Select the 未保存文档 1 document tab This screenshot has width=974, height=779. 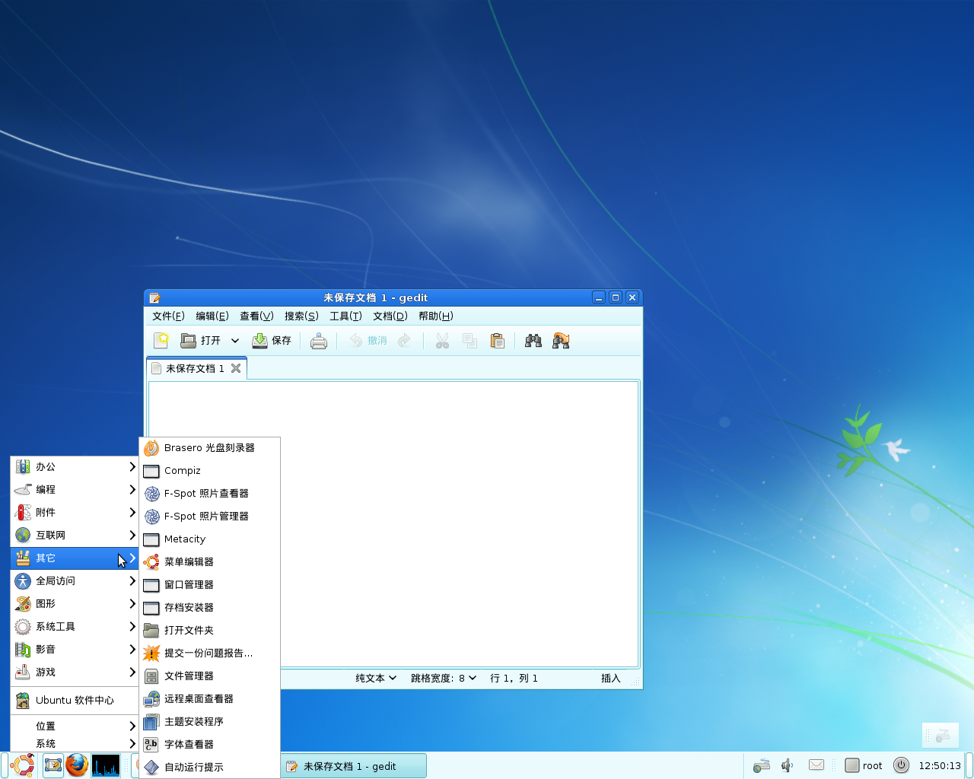[x=195, y=368]
